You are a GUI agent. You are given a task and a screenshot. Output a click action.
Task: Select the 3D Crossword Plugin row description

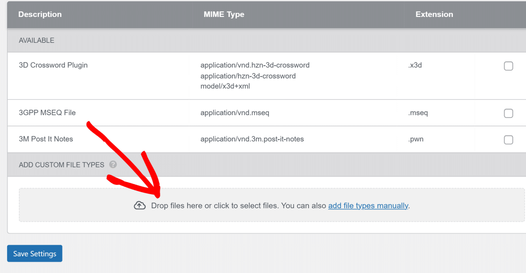(53, 65)
